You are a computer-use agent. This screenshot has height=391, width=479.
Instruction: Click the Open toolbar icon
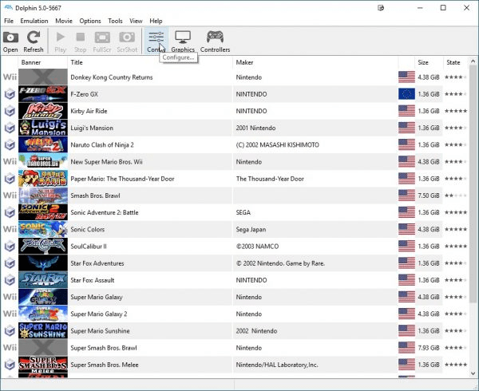coord(10,41)
